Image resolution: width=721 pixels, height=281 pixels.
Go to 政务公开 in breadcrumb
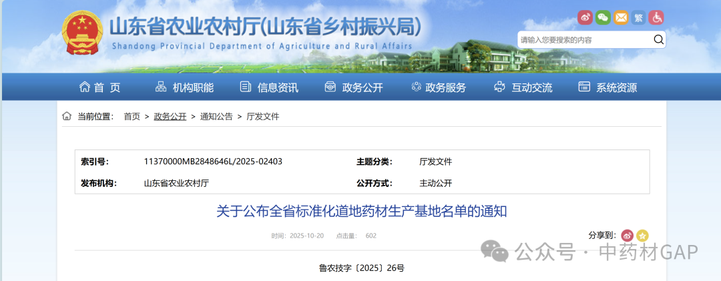click(x=170, y=117)
